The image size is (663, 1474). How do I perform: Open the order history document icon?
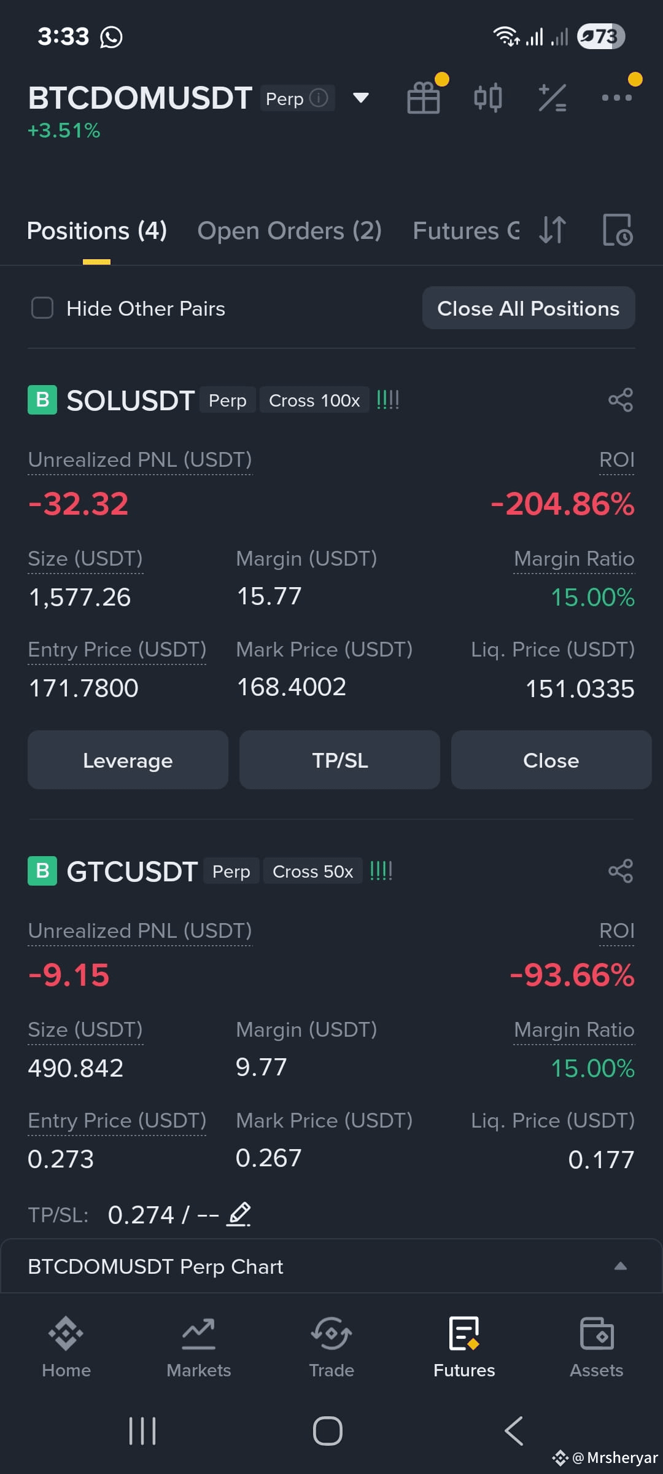click(618, 230)
